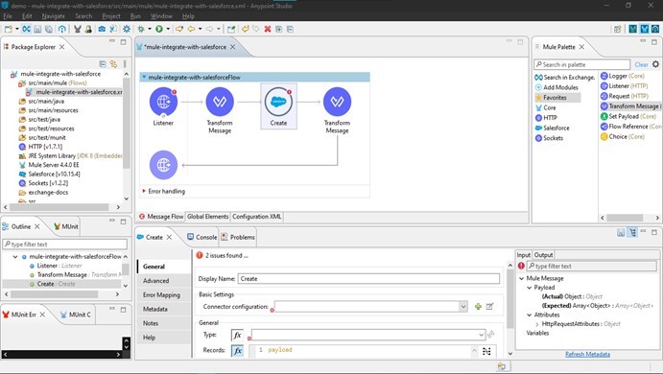The height and width of the screenshot is (374, 663).
Task: Click the green Run icon
Action: (x=159, y=29)
